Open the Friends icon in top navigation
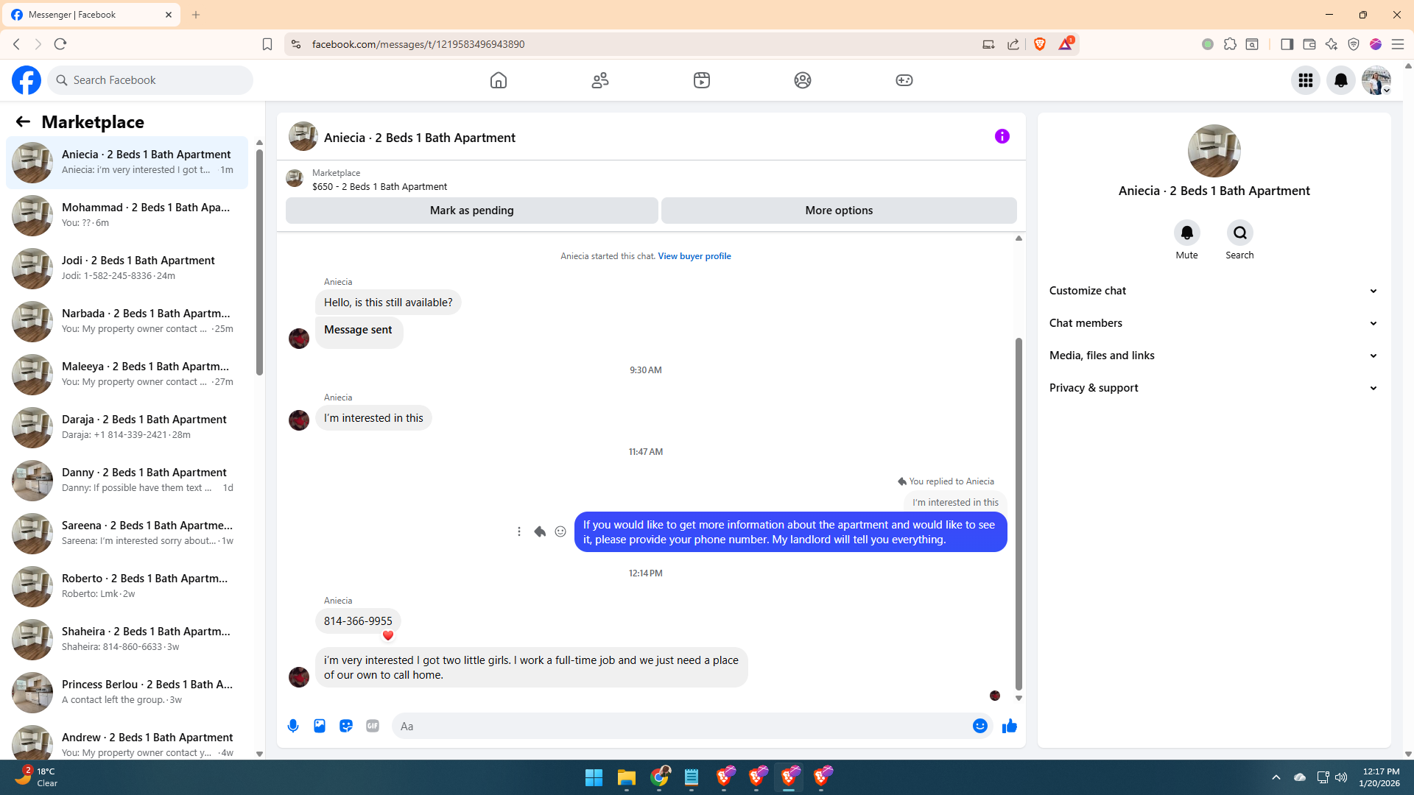The image size is (1414, 795). 600,80
